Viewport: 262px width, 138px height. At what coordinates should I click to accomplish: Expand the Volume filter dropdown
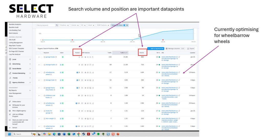(x=75, y=25)
